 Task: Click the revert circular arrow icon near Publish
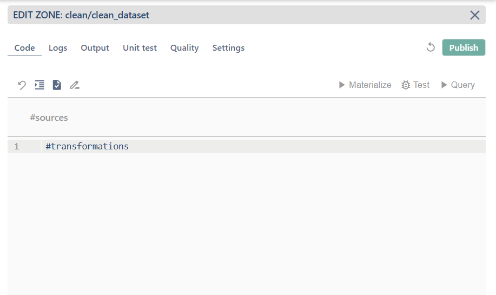tap(431, 47)
